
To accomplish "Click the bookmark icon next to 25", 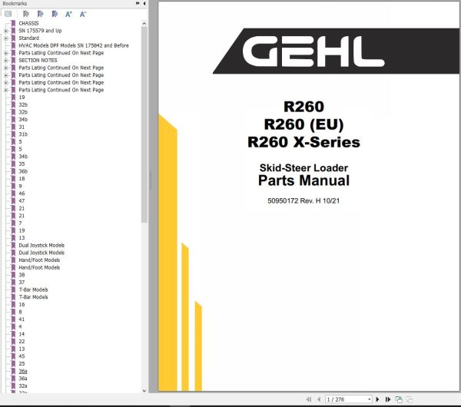I will point(13,364).
